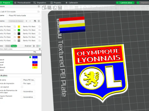Screen dimensions: 149x111
Task: Click the object search input field
Action: coord(19,49)
